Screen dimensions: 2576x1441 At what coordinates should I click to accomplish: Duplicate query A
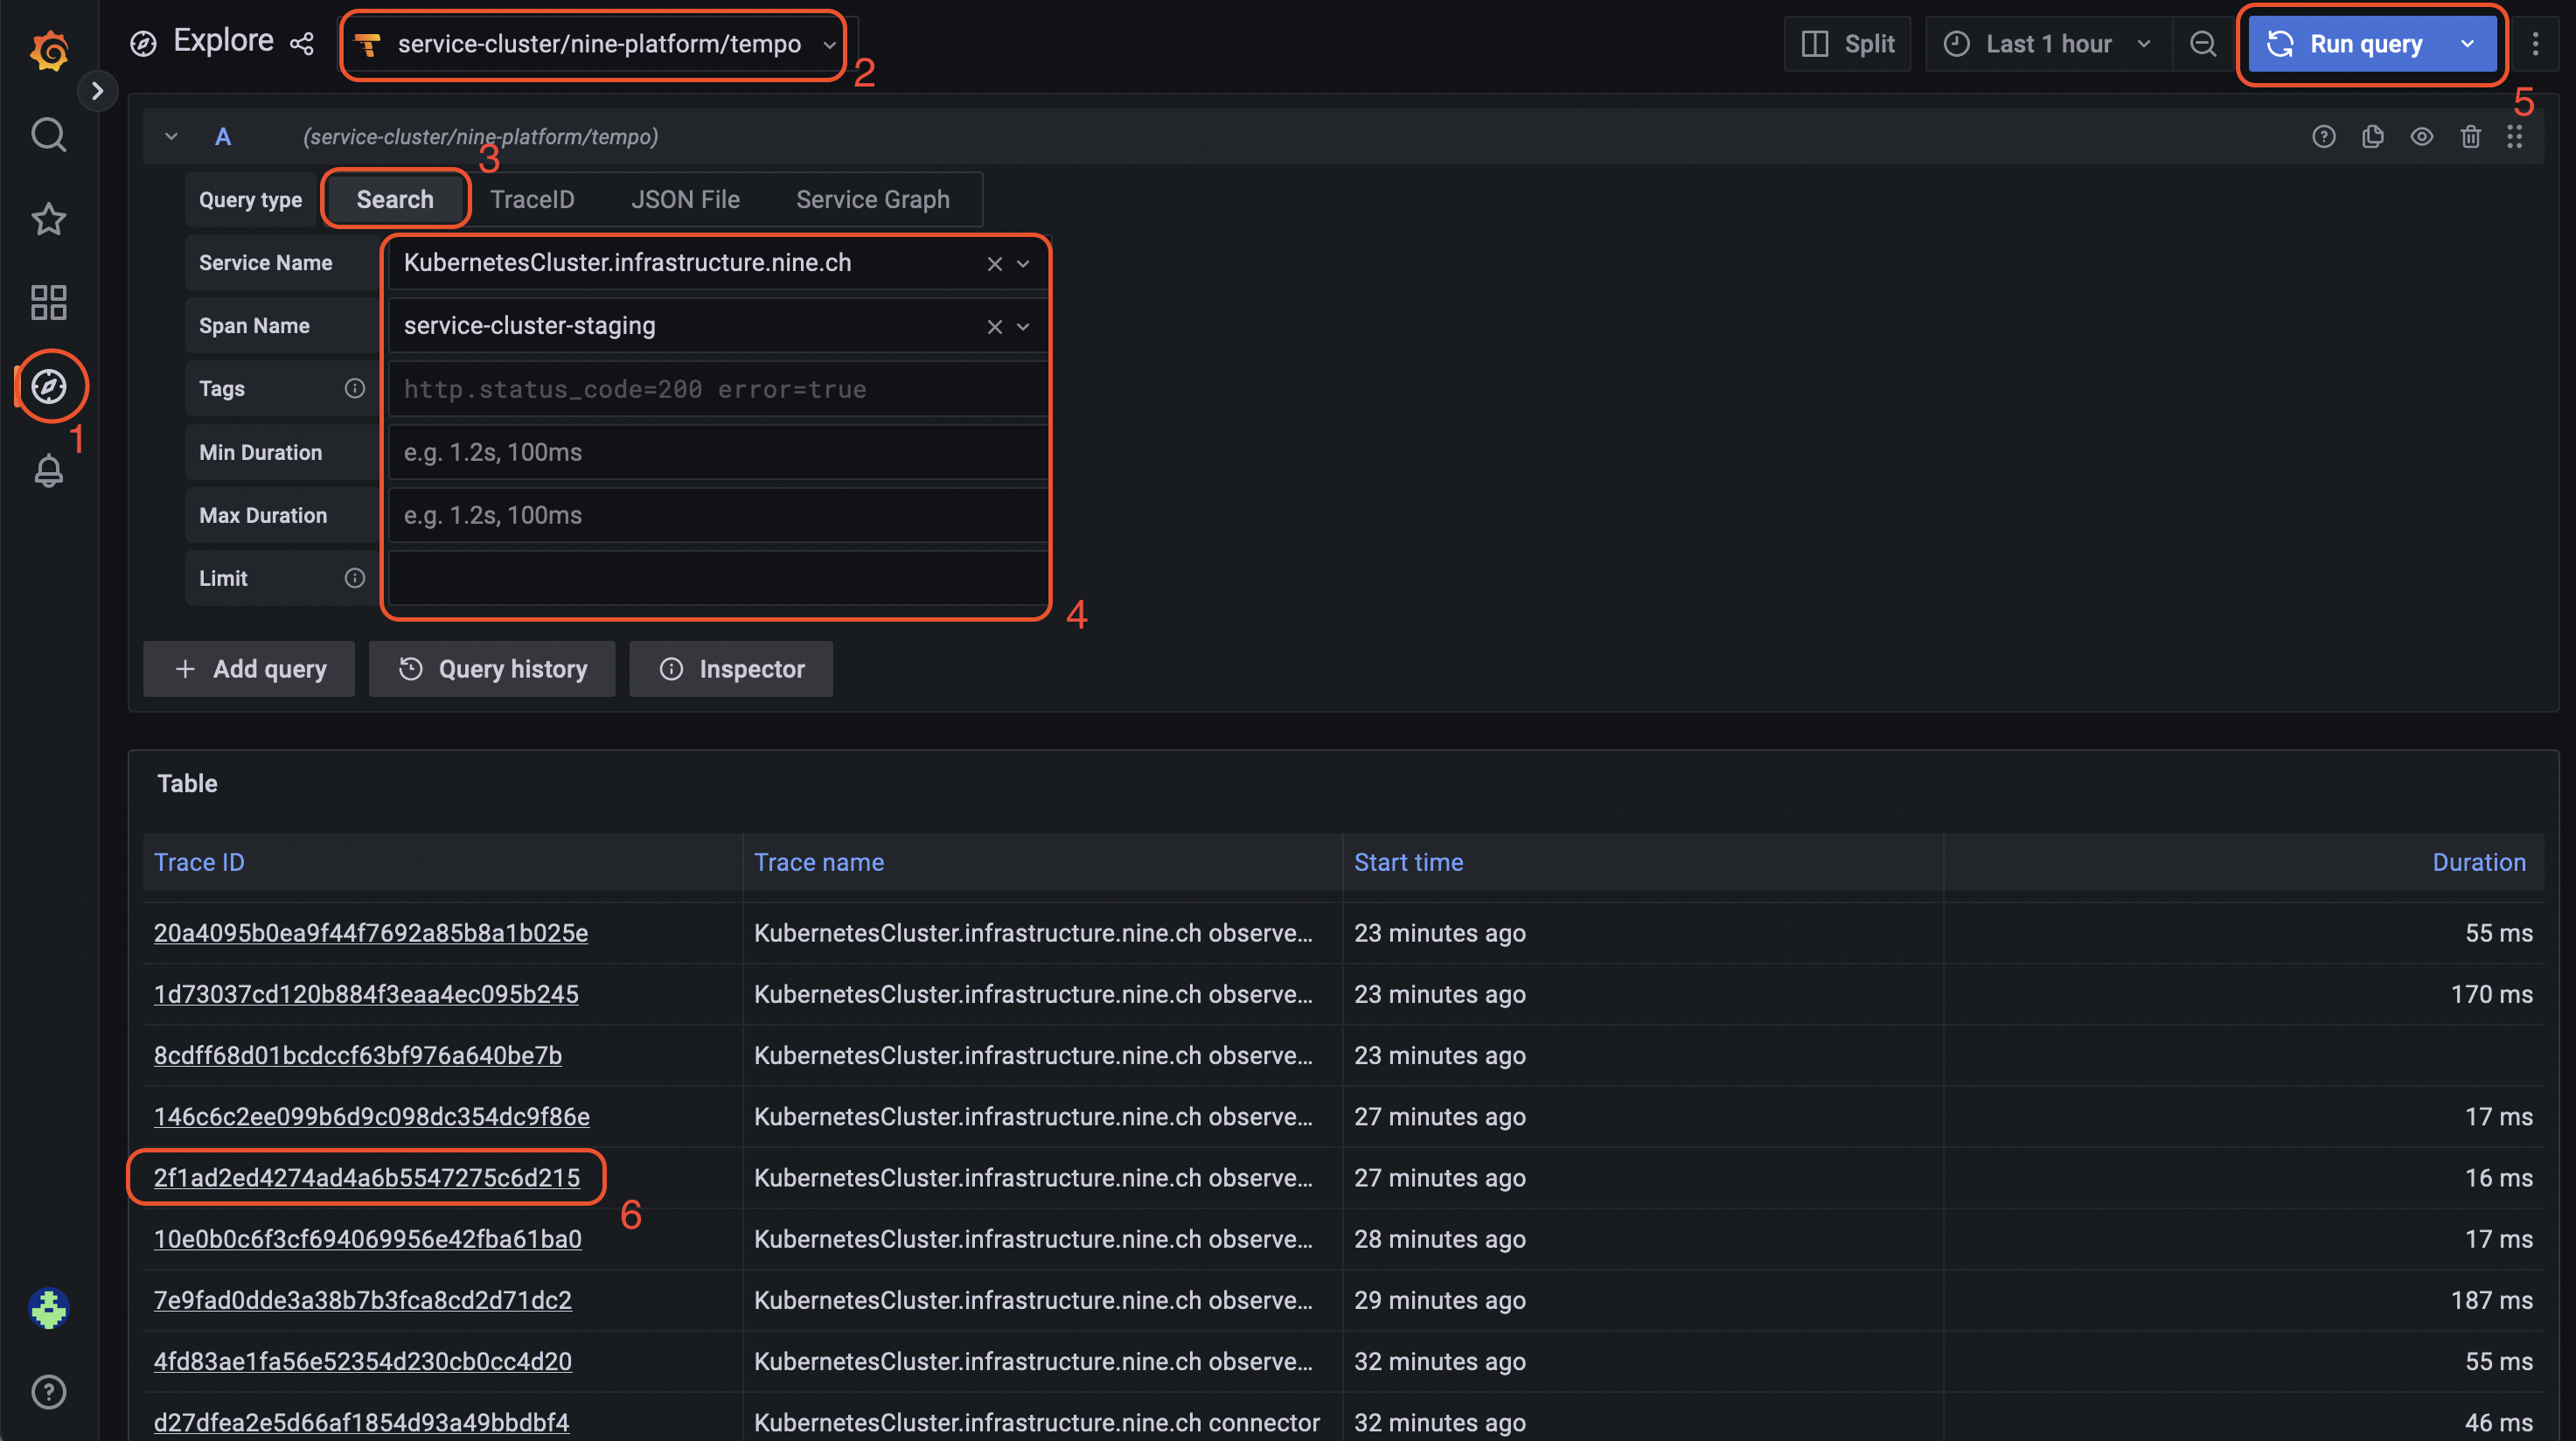(2372, 137)
